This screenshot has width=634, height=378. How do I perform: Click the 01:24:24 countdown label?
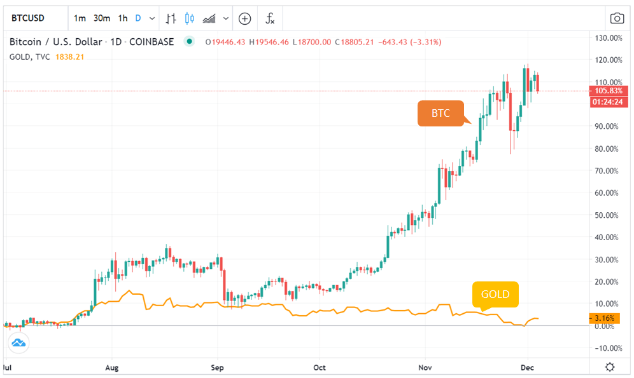pos(609,102)
